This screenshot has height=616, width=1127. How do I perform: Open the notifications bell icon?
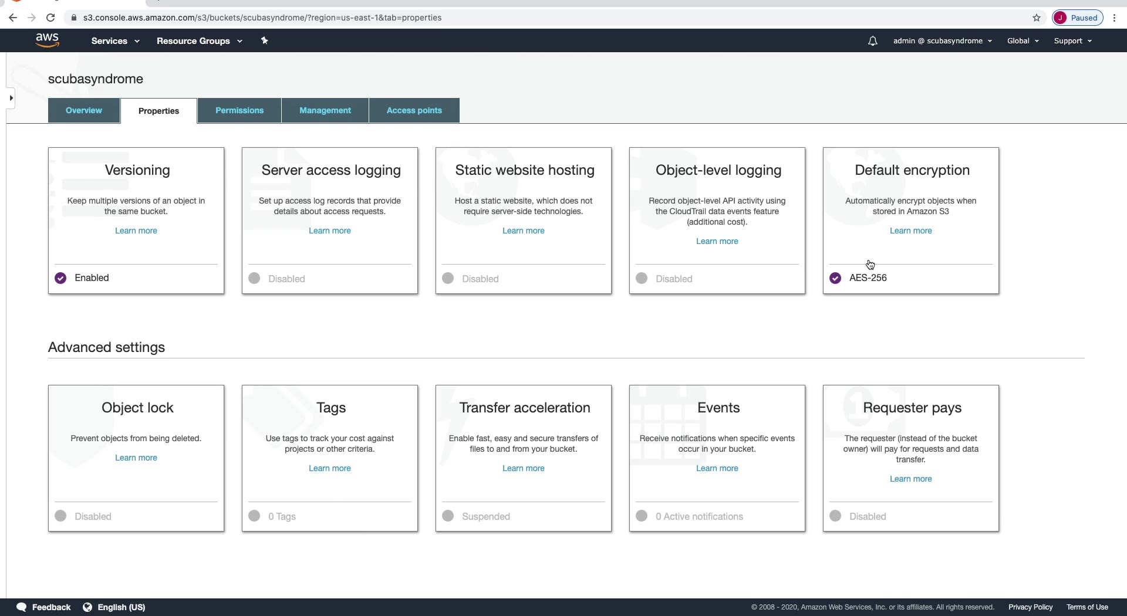click(x=873, y=41)
